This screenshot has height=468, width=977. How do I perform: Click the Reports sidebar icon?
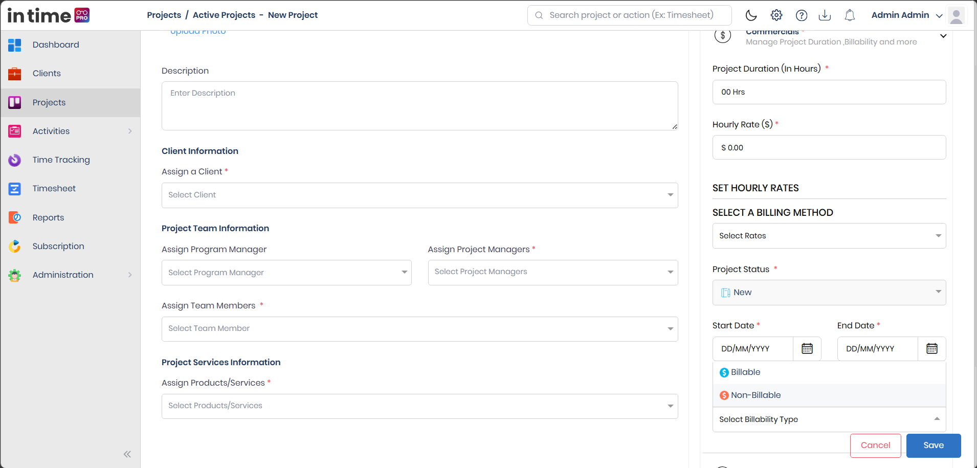15,217
